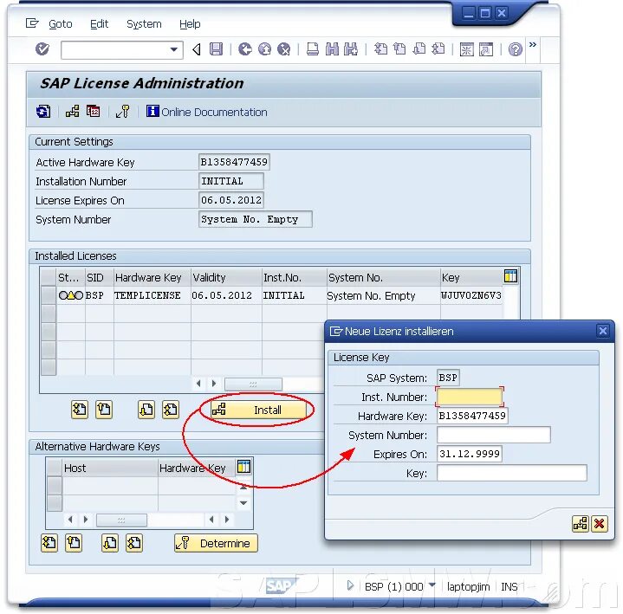The image size is (623, 614).
Task: Click the License Expires On date field
Action: tap(230, 200)
